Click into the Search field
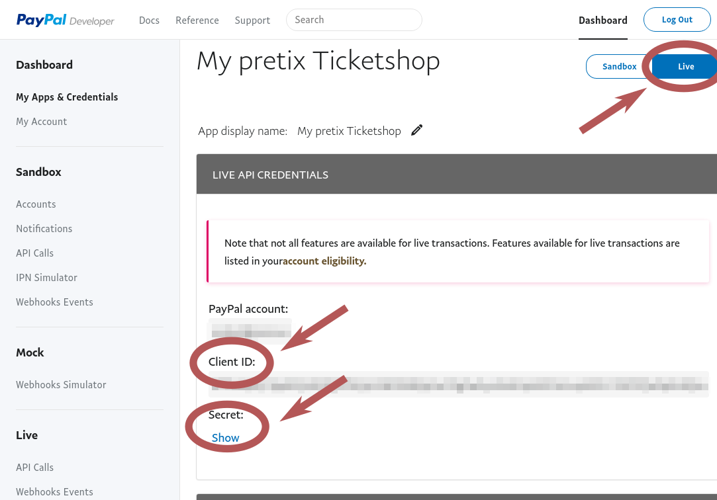 point(354,20)
